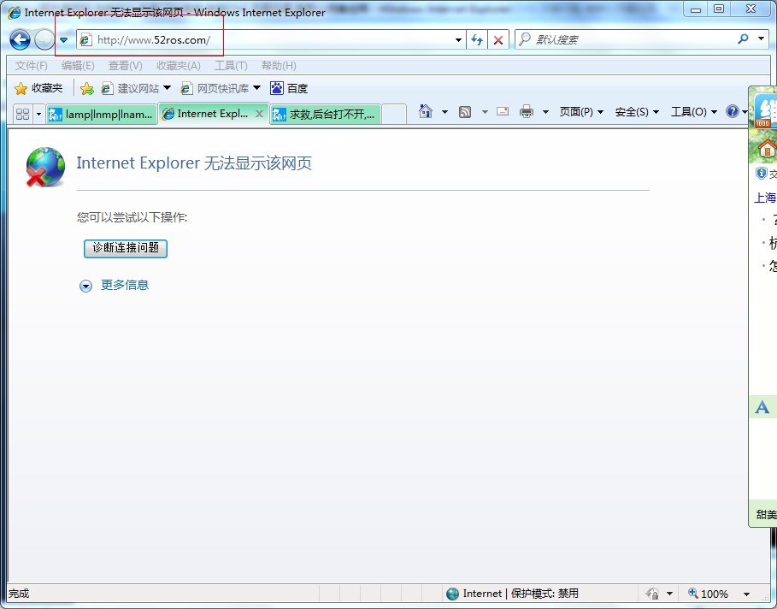777x609 pixels.
Task: Click the Quick Tabs grid icon
Action: [x=23, y=114]
